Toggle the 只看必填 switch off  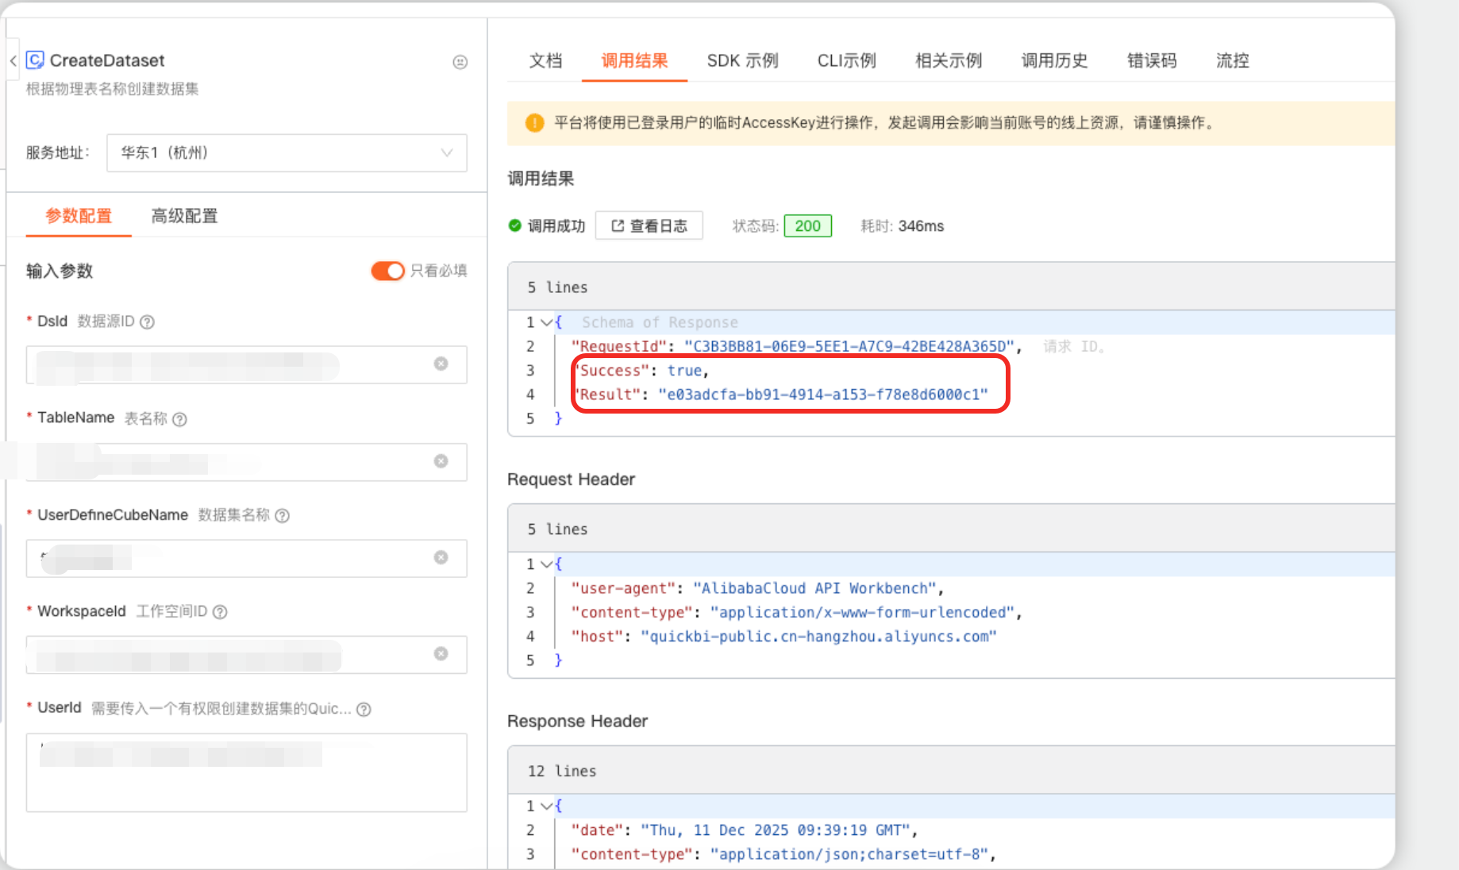[387, 271]
